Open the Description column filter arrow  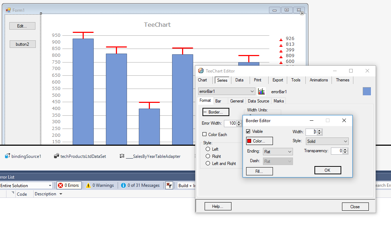coord(60,194)
